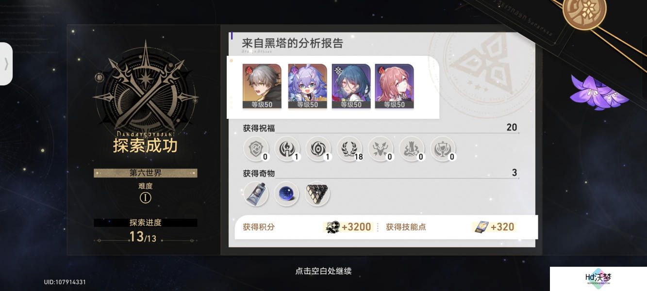
Task: Tap the flame blessing icon showing 1
Action: tap(287, 148)
